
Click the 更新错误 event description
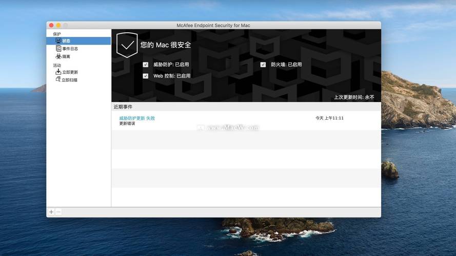127,123
